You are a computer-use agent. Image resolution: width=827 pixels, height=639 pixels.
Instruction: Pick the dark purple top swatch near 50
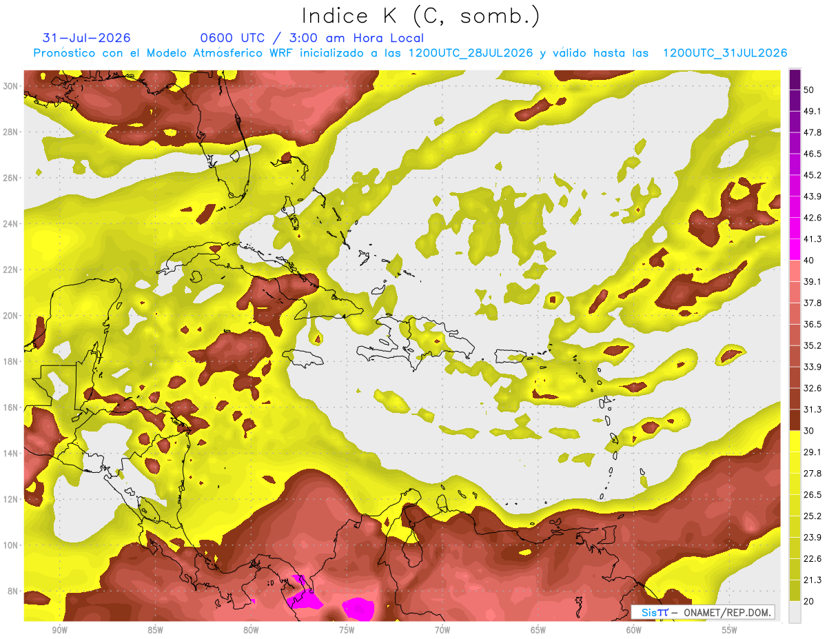(795, 80)
